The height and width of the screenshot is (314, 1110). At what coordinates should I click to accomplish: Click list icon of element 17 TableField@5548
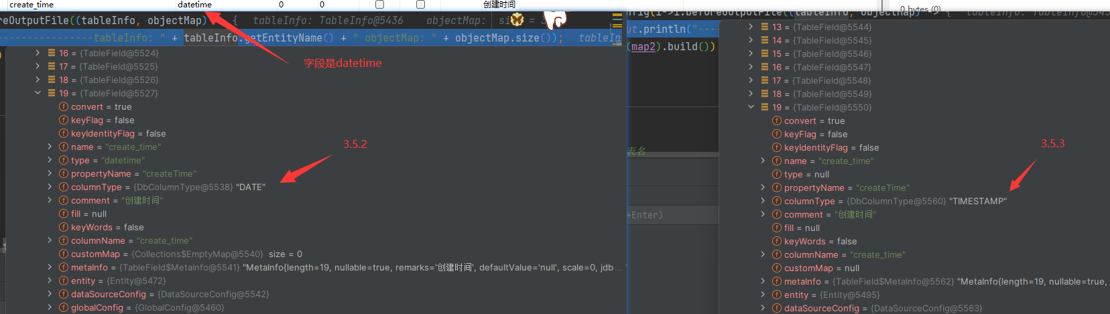(x=765, y=80)
